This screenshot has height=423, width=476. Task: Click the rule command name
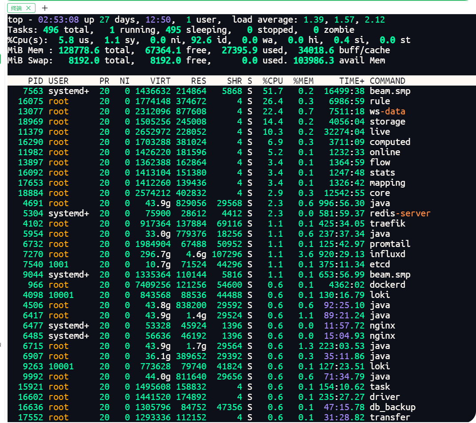coord(380,102)
